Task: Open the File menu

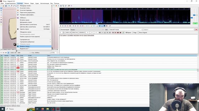Action: pos(2,3)
